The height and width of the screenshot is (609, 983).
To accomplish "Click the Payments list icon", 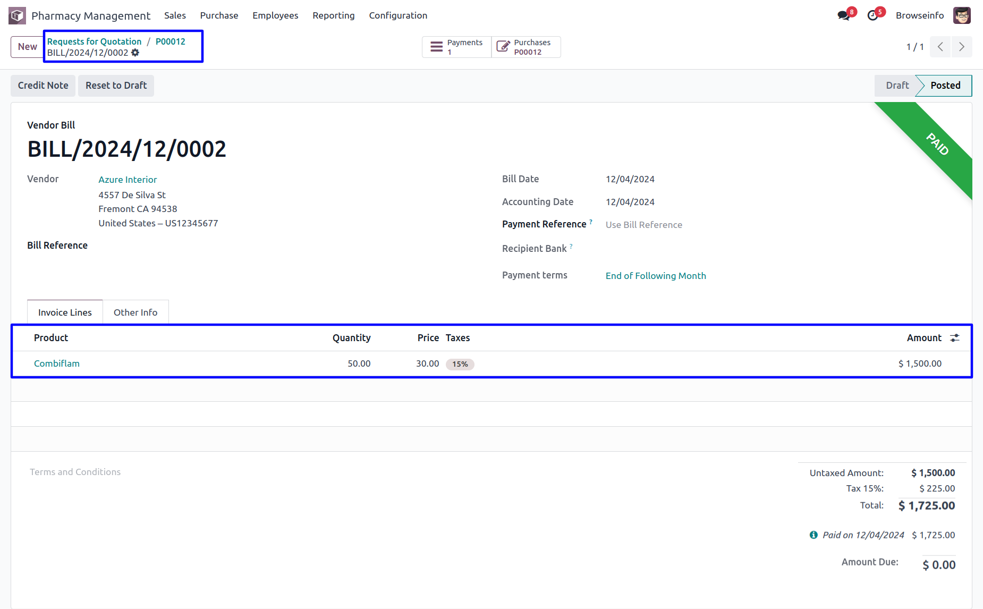I will (x=436, y=47).
